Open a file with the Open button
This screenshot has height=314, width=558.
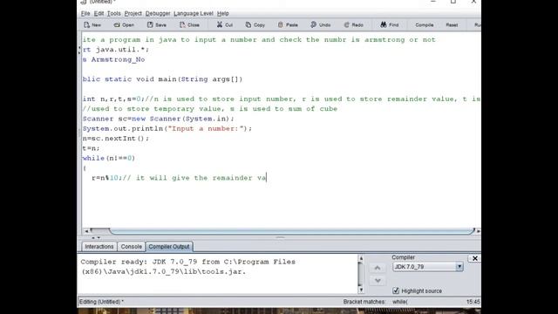coord(124,25)
